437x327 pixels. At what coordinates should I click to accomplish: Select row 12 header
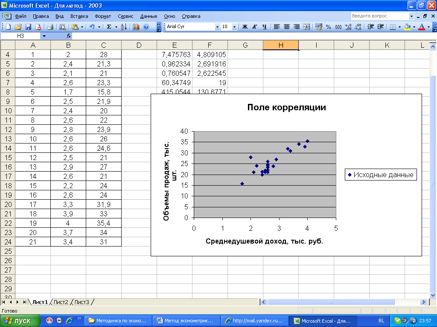[x=8, y=129]
